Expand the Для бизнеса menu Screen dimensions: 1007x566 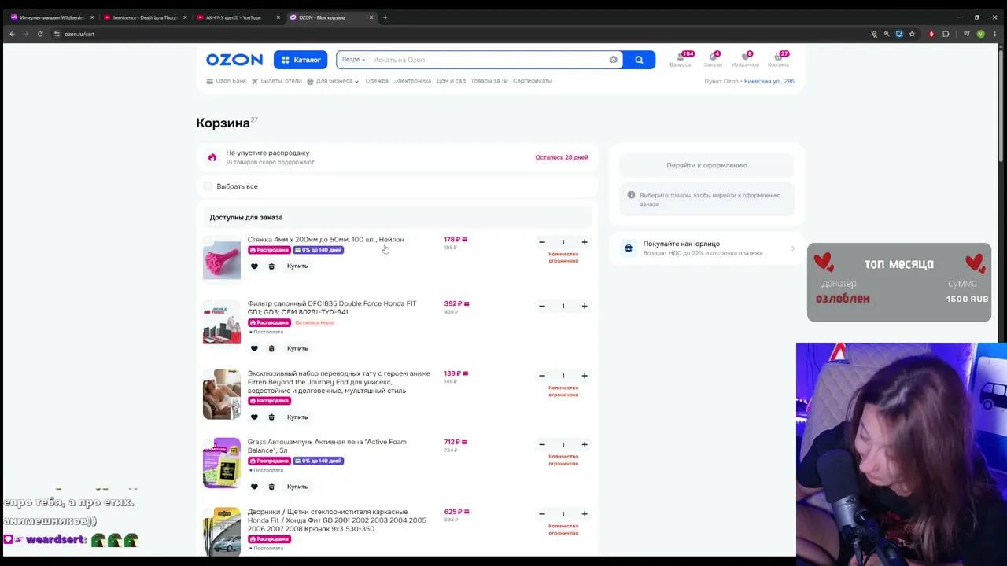[x=333, y=81]
